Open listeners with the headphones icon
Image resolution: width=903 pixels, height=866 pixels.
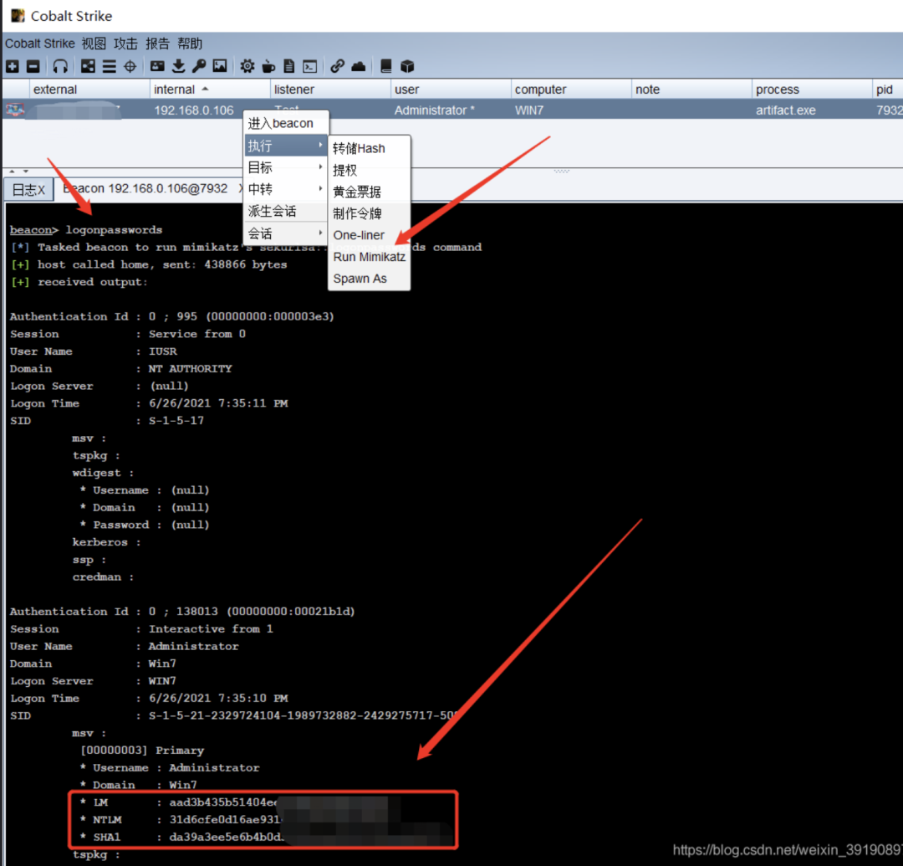tap(60, 66)
